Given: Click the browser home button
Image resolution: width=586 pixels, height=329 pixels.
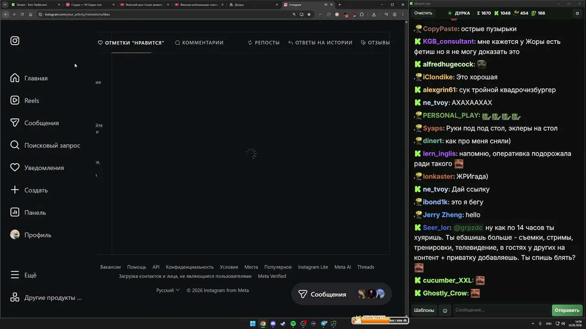Looking at the screenshot, I should tap(30, 14).
